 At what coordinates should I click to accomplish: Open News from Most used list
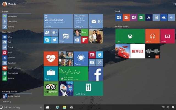pyautogui.click(x=7, y=53)
